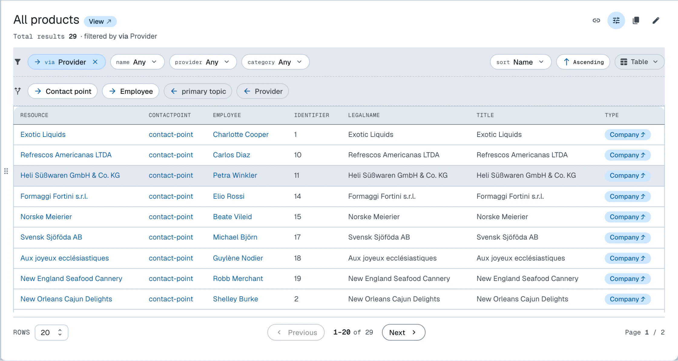Click the funnel filter icon
Viewport: 678px width, 361px height.
[18, 62]
